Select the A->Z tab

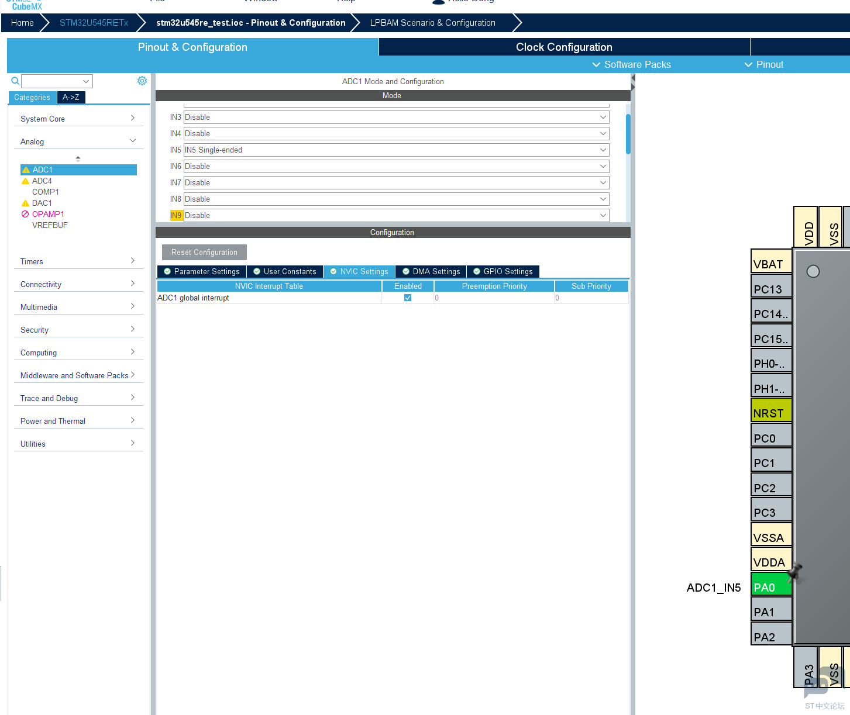click(71, 98)
